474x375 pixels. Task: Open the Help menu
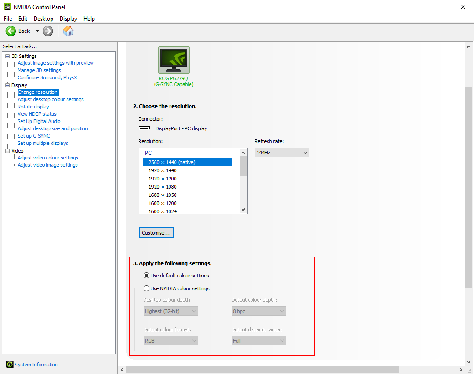pos(89,18)
